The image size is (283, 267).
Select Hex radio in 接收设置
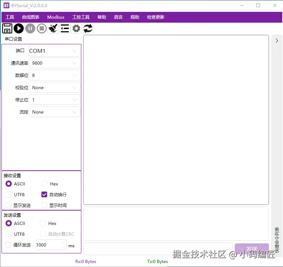[44, 184]
